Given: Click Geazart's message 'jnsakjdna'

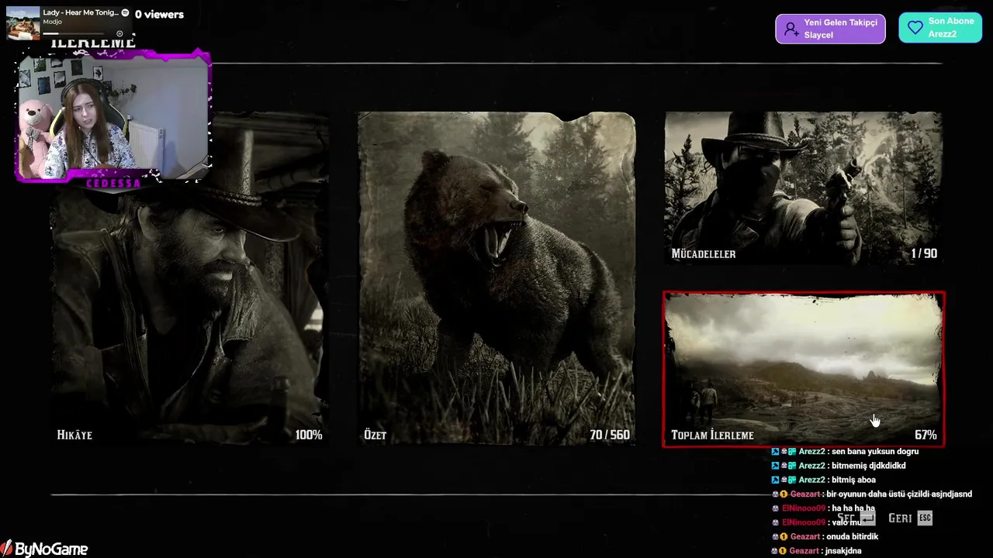Looking at the screenshot, I should 844,550.
